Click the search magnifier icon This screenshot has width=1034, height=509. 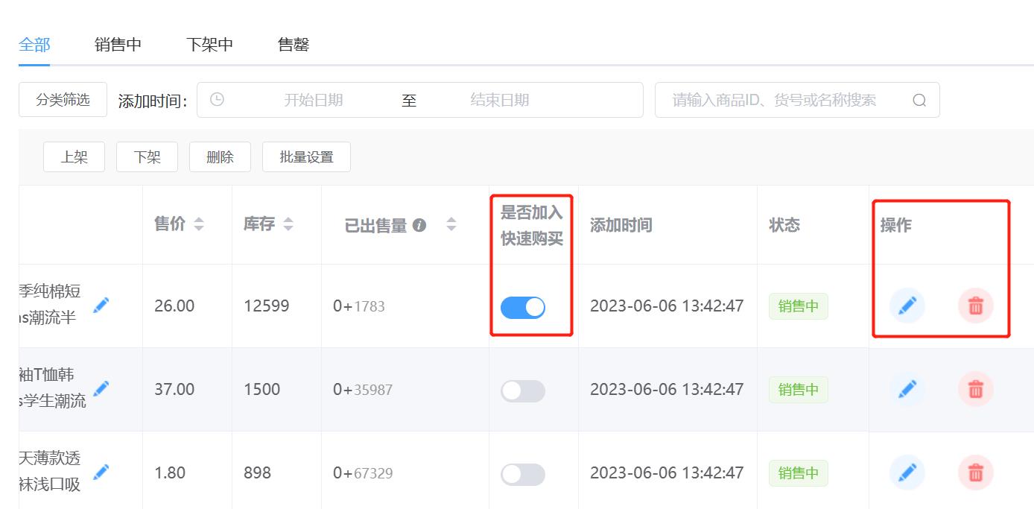click(919, 100)
